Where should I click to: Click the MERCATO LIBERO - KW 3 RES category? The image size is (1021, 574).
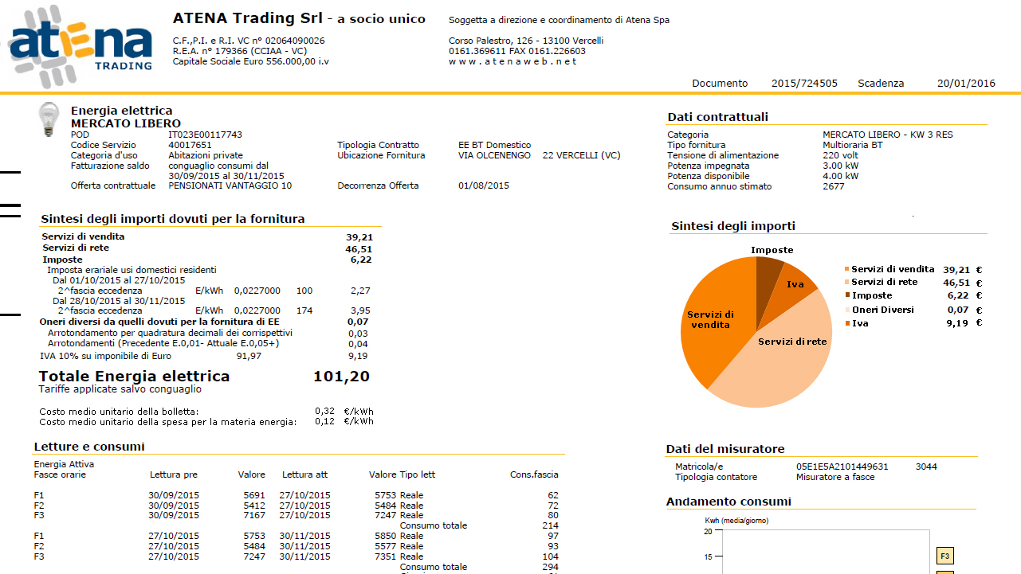tap(888, 135)
